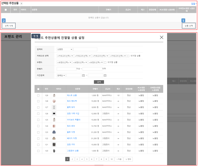Open the second 카테고리선택 dropdown
Viewport: 198px width, 167px height.
[83, 56]
